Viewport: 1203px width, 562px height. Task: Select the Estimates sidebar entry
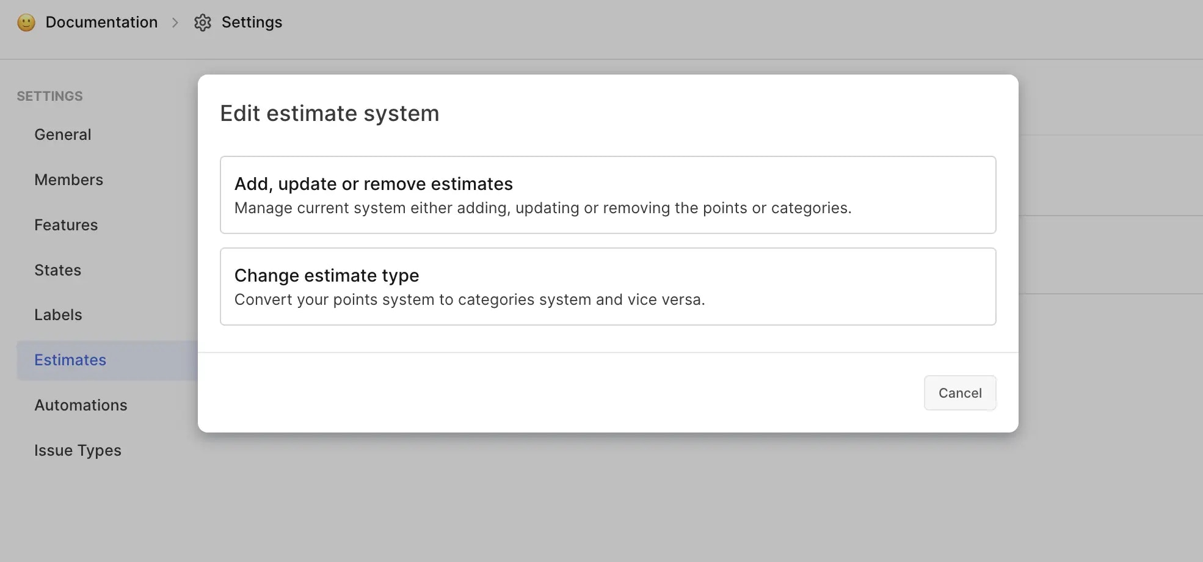(x=70, y=360)
